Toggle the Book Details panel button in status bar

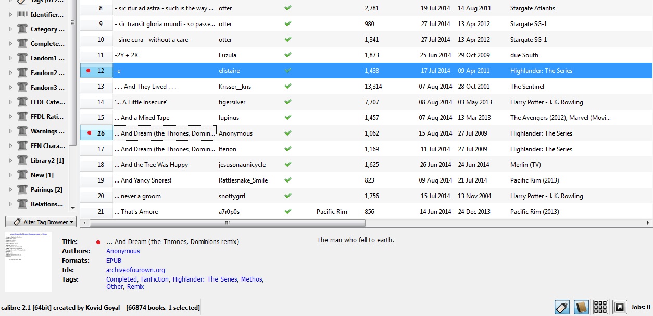pyautogui.click(x=581, y=307)
